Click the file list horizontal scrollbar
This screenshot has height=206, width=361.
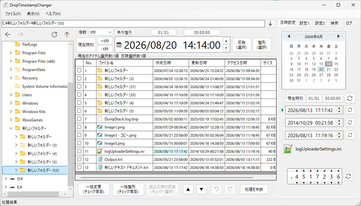point(167,177)
